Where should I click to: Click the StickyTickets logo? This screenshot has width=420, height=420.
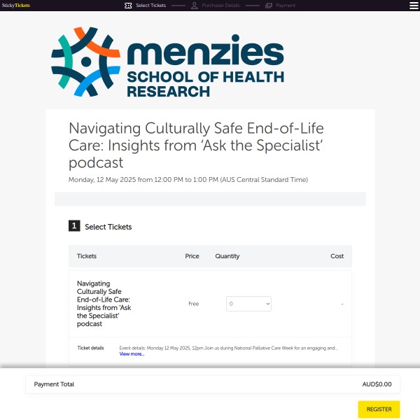click(16, 6)
